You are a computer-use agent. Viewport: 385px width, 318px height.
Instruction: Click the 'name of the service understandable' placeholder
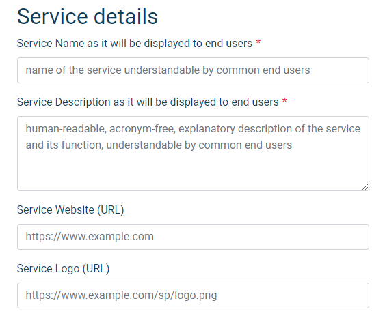(168, 70)
